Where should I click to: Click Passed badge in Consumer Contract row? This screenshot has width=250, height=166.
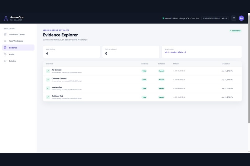pos(161,80)
